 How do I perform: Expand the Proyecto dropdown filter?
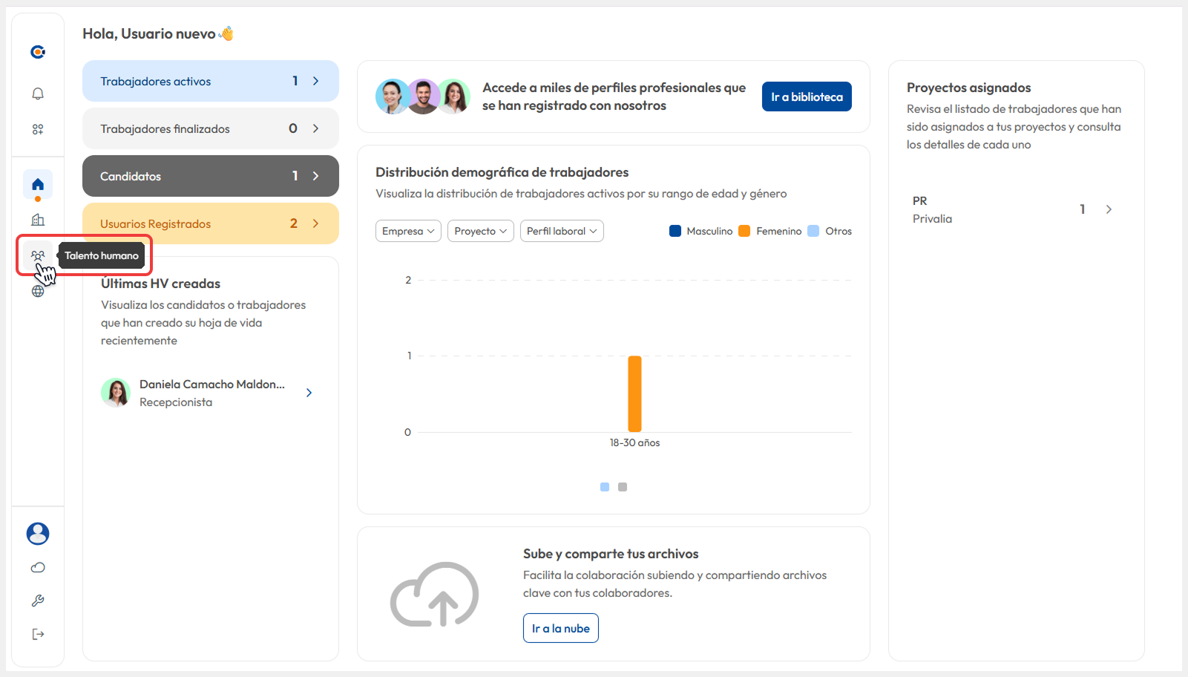480,231
